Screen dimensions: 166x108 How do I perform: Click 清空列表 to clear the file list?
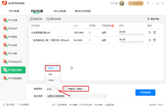pyautogui.click(x=153, y=19)
